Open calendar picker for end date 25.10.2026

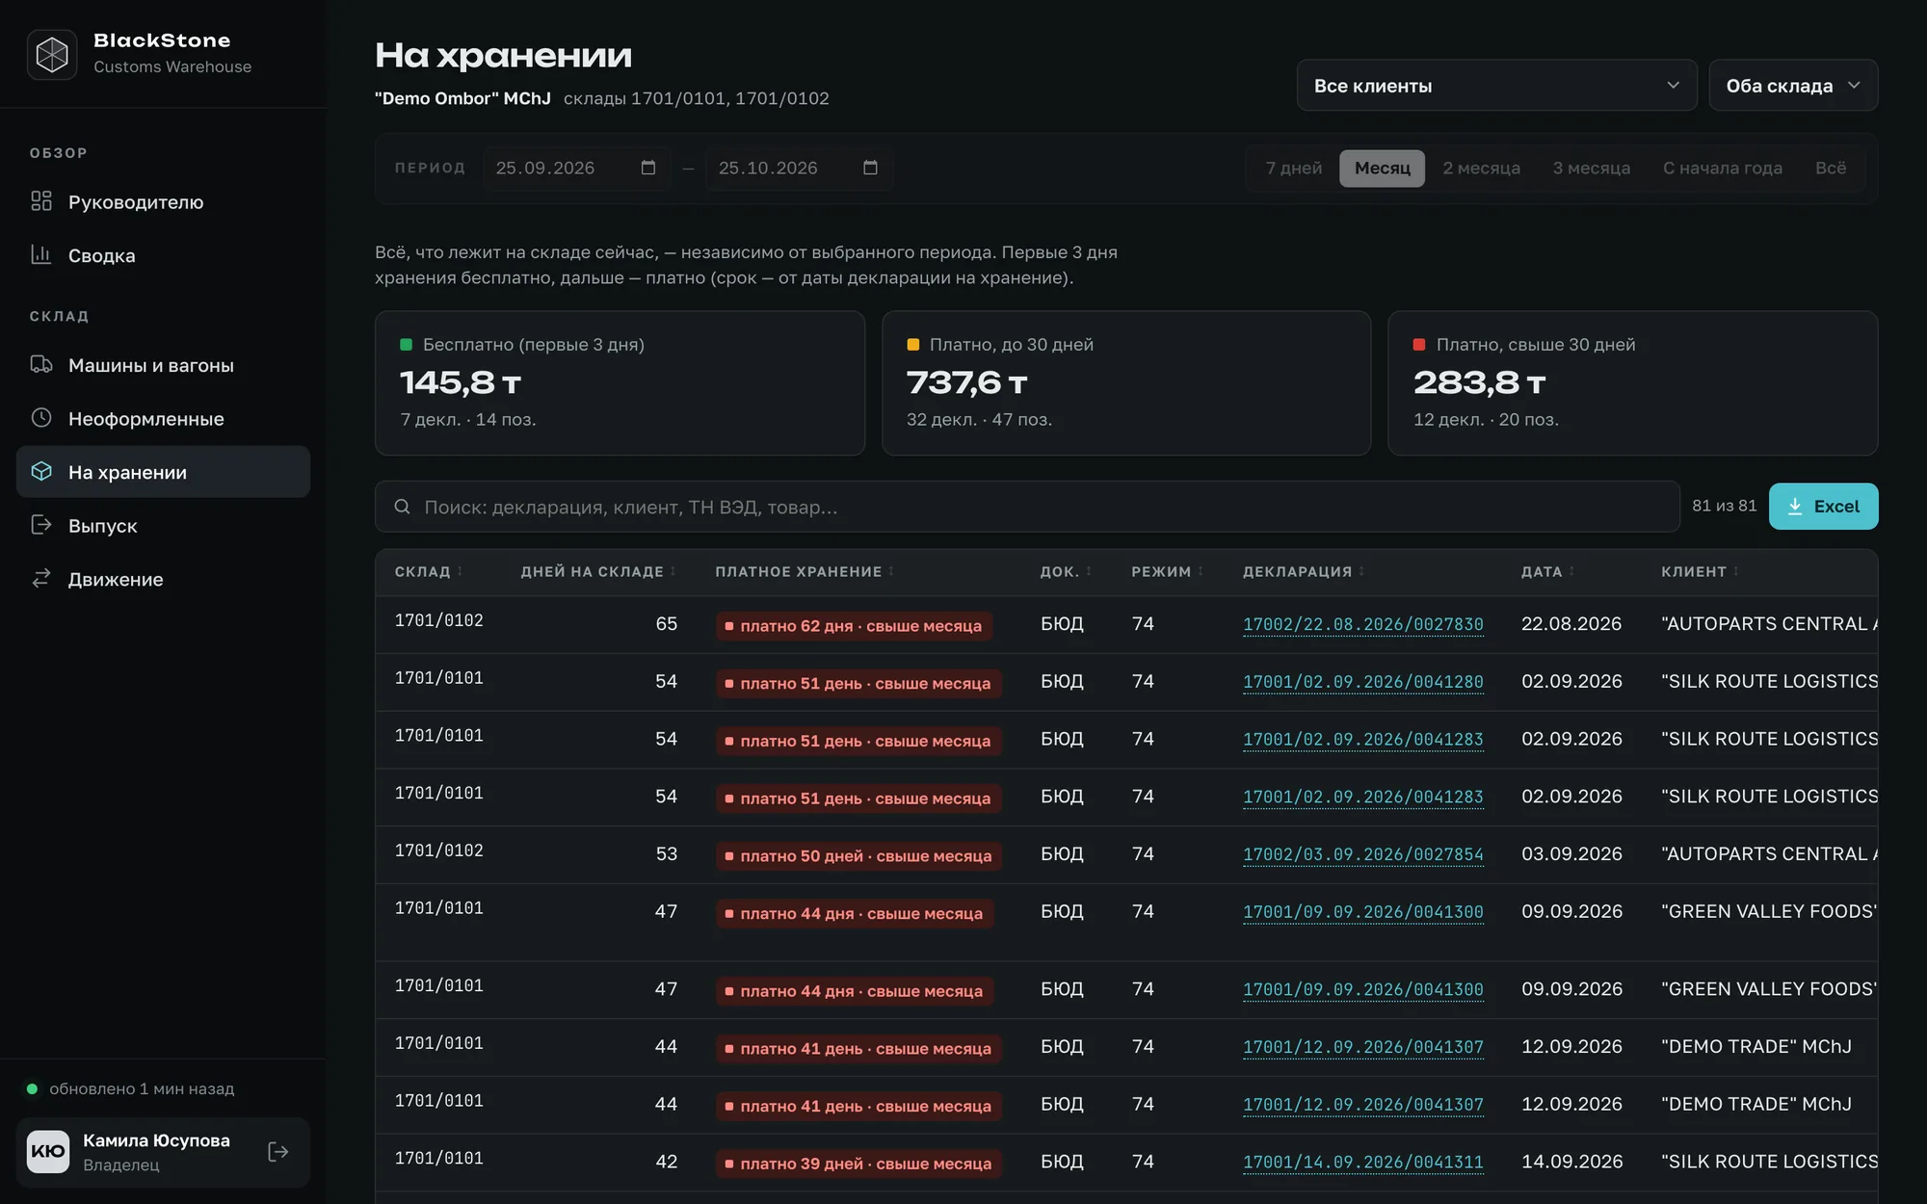coord(871,168)
